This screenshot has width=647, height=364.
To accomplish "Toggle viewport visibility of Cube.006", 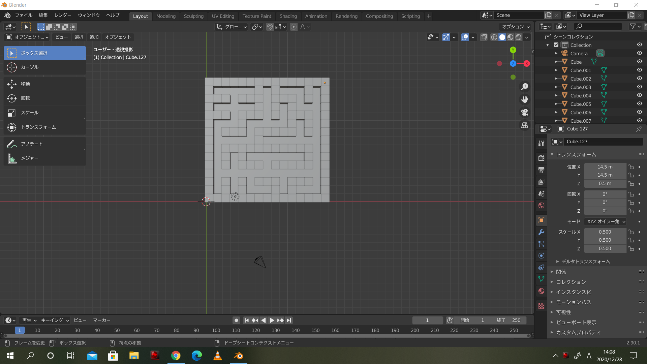I will [x=640, y=112].
